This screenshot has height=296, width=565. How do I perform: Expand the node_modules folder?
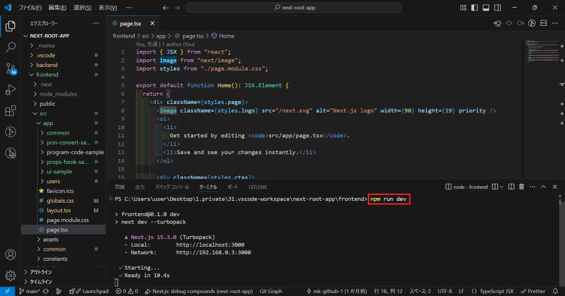pyautogui.click(x=64, y=94)
